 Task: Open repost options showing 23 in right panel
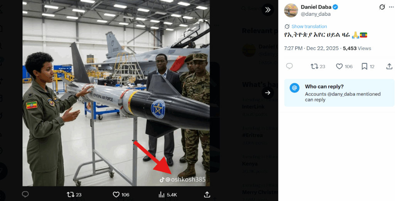[x=315, y=66]
